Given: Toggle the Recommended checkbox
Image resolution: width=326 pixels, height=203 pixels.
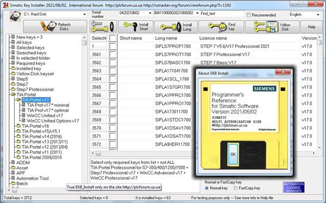Looking at the screenshot, I should click(x=249, y=15).
